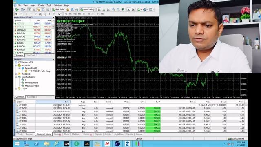This screenshot has width=261, height=147.
Task: Switch to H4 timeframe
Action: click(x=89, y=14)
